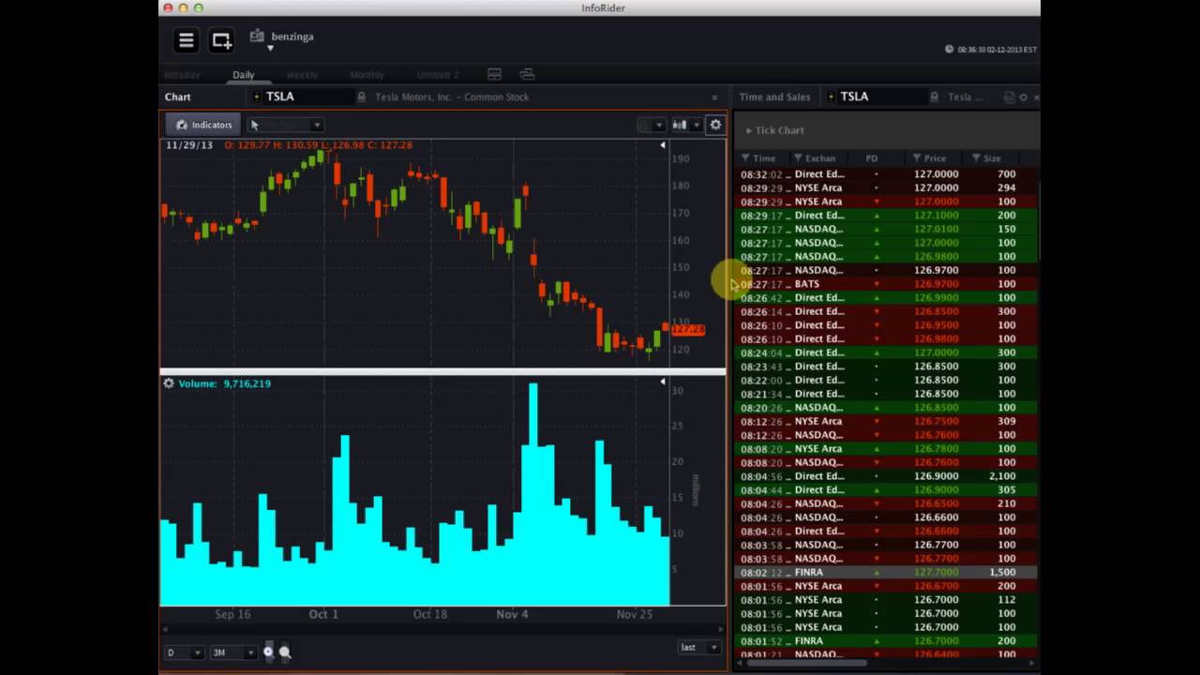Click the TSLA symbol field in Chart
The width and height of the screenshot is (1200, 675).
[308, 97]
